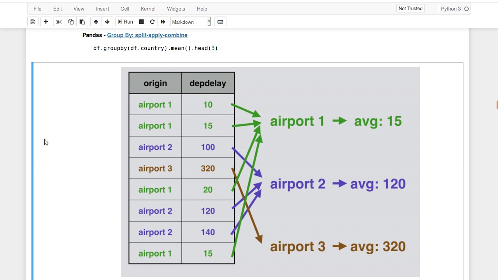Open the Cell menu

(125, 9)
